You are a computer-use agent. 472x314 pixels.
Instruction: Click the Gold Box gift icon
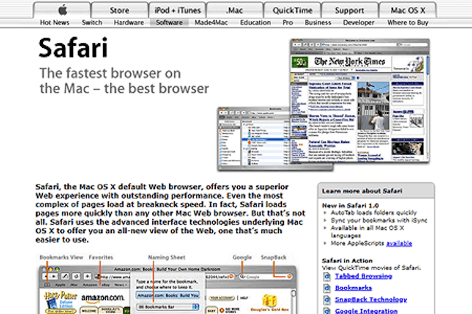point(270,300)
